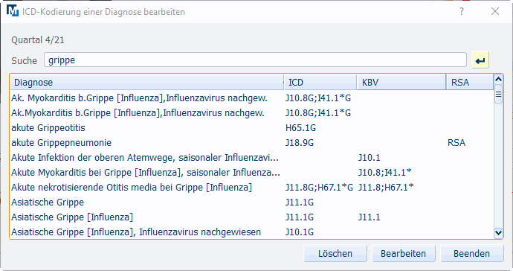Click the Beenden button
The image size is (513, 271).
pyautogui.click(x=471, y=253)
